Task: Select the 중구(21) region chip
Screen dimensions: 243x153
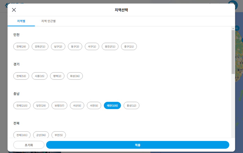Action: tap(129, 46)
